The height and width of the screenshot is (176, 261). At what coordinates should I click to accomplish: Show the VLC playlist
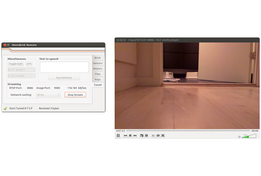click(x=154, y=135)
